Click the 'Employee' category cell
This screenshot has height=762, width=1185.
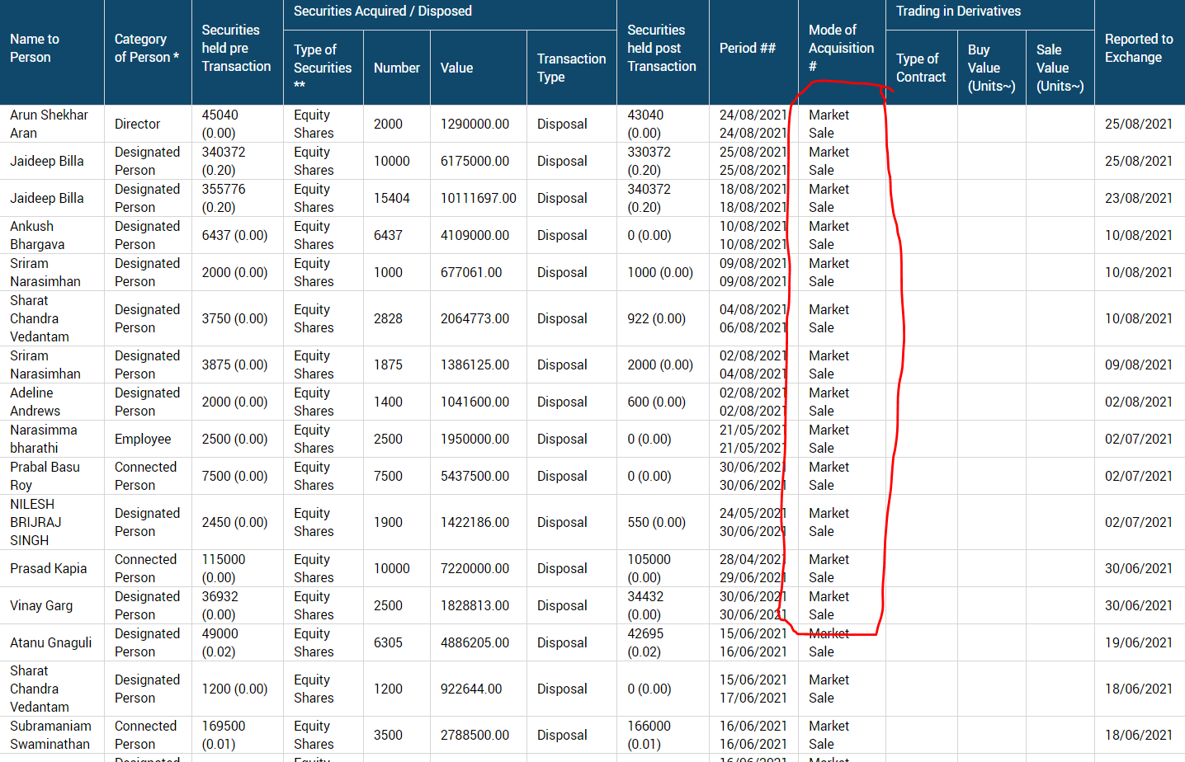point(143,440)
